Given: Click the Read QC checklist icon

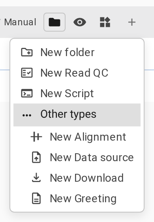Looking at the screenshot, I should 27,73.
